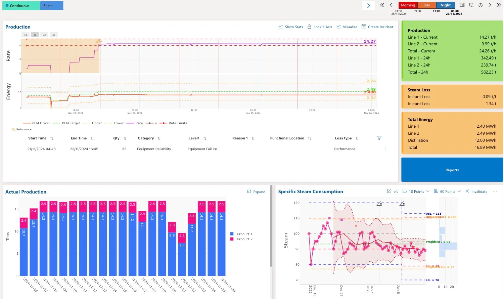Image resolution: width=503 pixels, height=299 pixels.
Task: Click the Visualize chart icon
Action: pos(339,27)
